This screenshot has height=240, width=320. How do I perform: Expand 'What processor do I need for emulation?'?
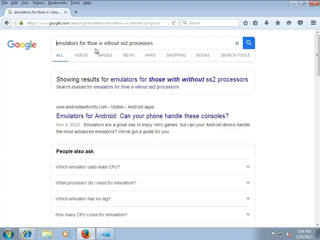click(153, 183)
